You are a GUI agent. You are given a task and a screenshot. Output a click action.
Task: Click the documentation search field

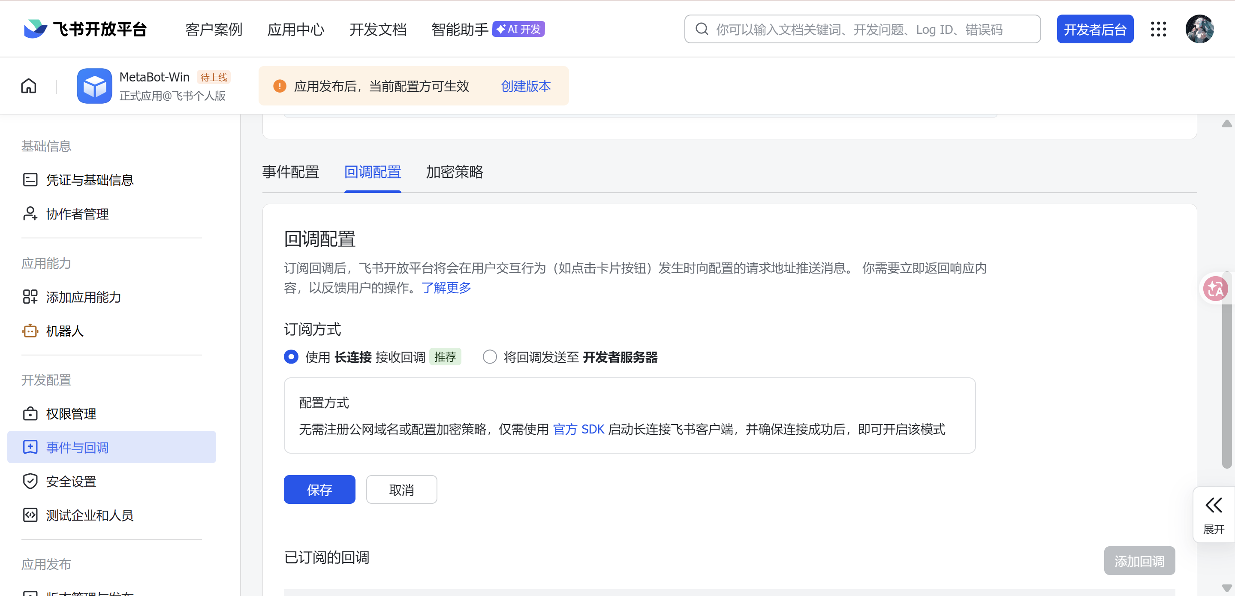coord(862,29)
